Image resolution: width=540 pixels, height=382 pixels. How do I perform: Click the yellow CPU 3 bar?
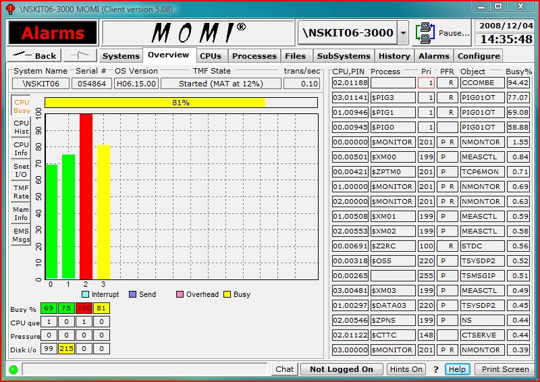(x=104, y=212)
